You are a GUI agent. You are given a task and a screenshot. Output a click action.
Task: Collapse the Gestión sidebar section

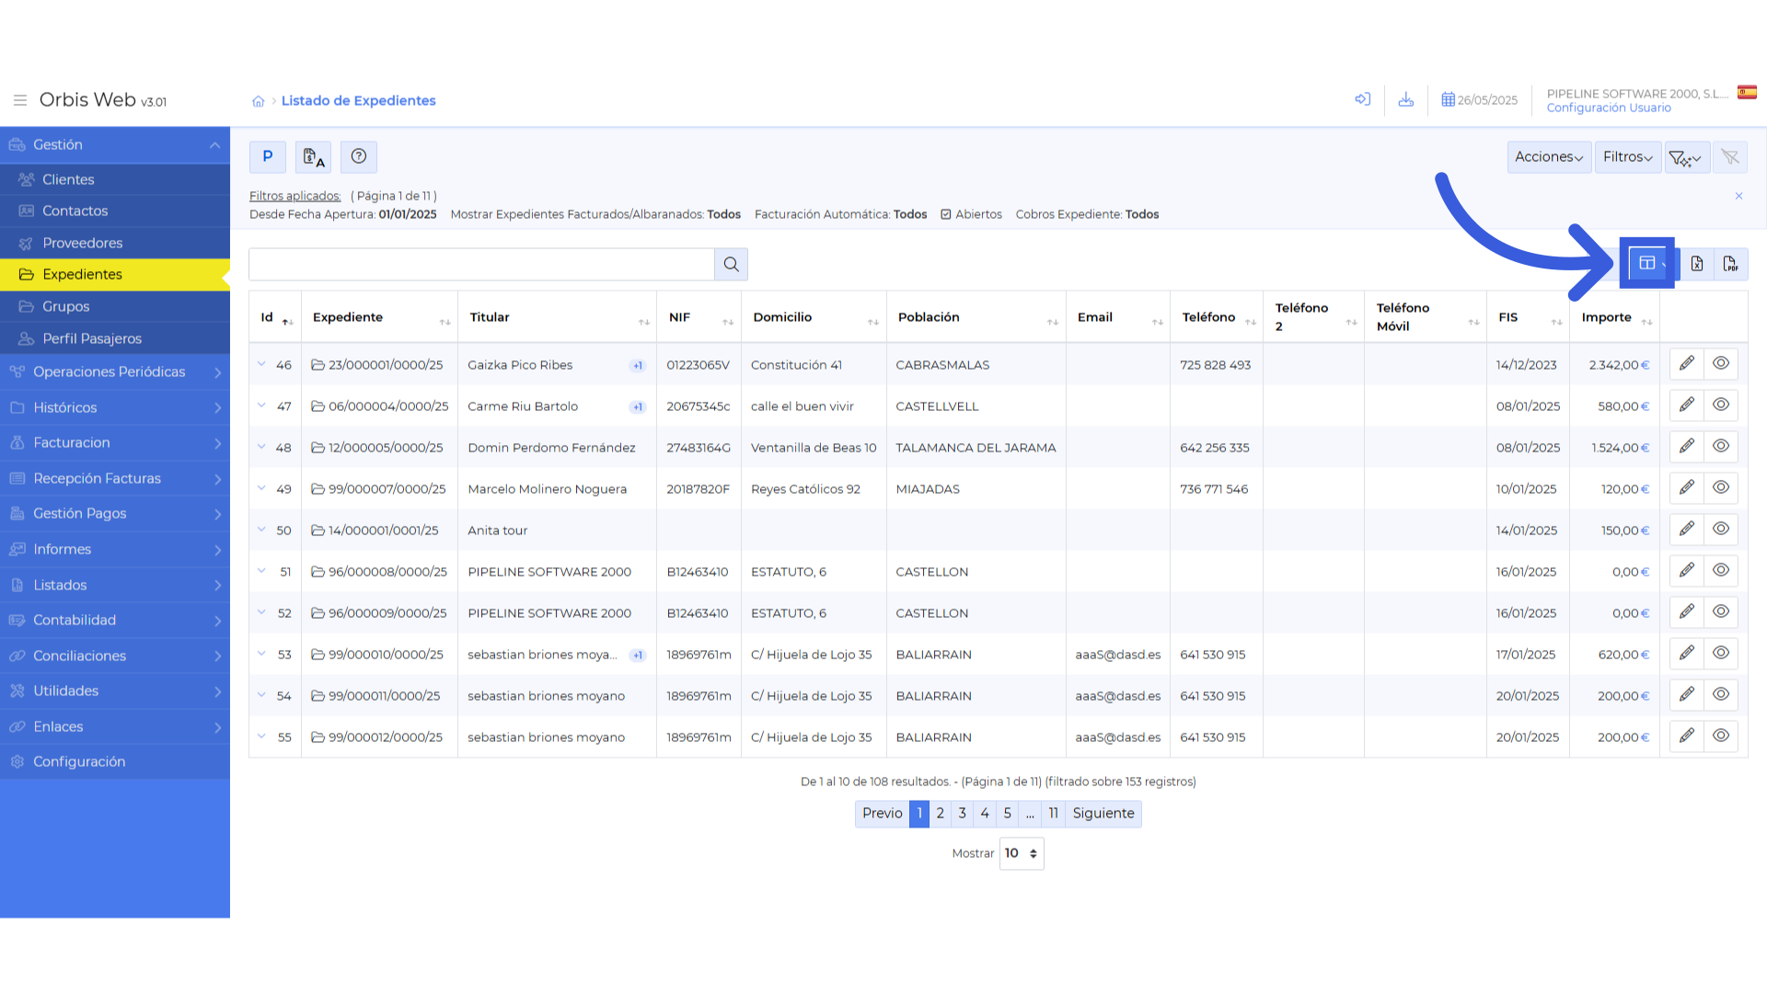[115, 145]
